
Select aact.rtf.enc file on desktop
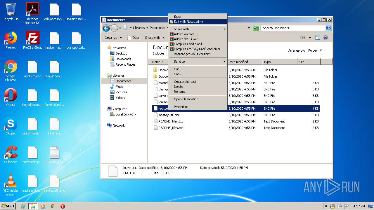click(x=32, y=69)
